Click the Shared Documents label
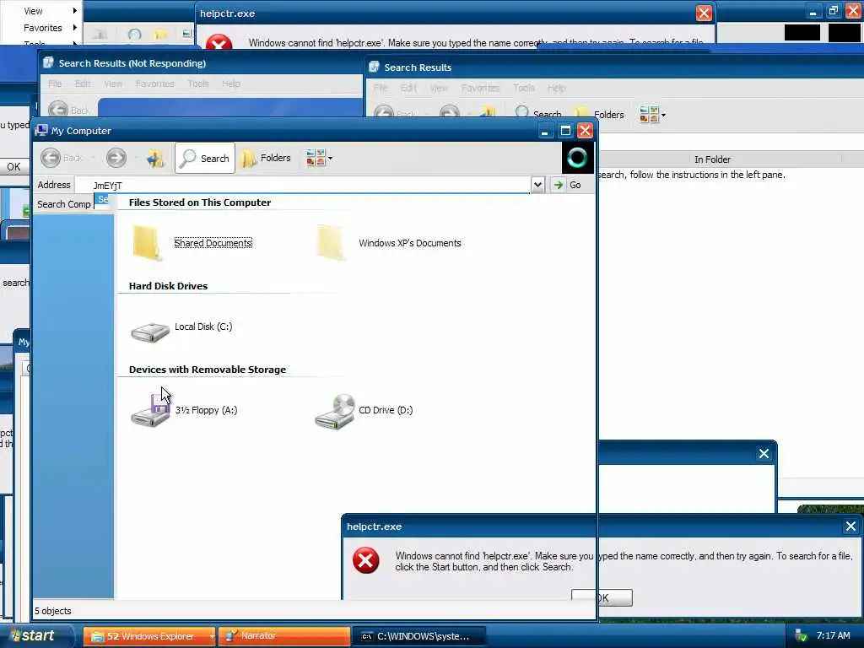 pos(213,243)
